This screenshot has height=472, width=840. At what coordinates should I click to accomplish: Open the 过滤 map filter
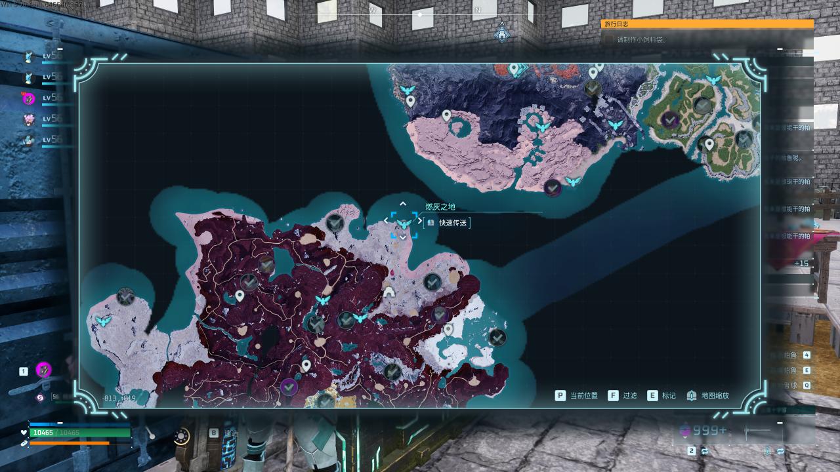623,395
